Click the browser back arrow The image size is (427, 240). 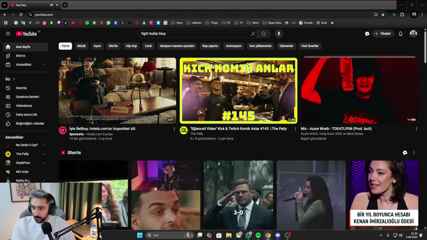5,15
